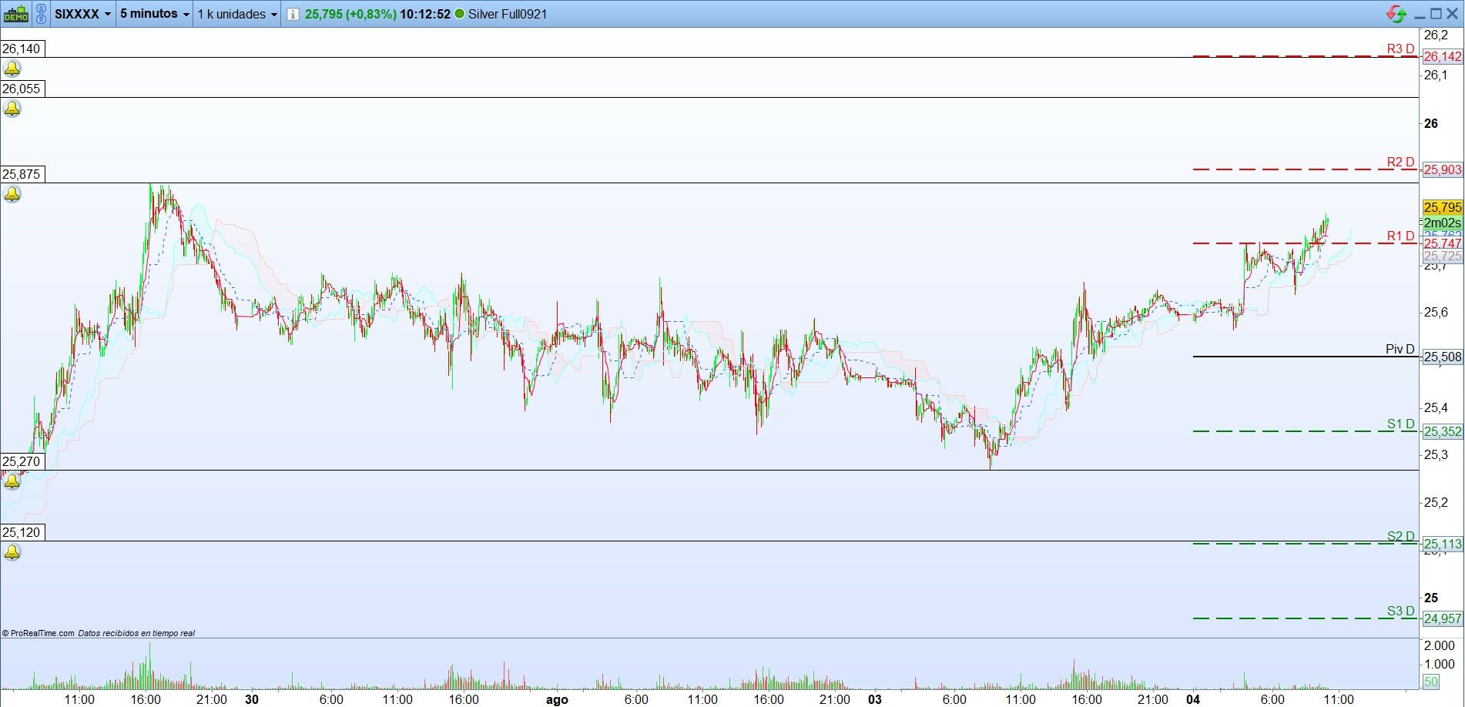Click the 24,957 S3 price tag

pyautogui.click(x=1442, y=618)
